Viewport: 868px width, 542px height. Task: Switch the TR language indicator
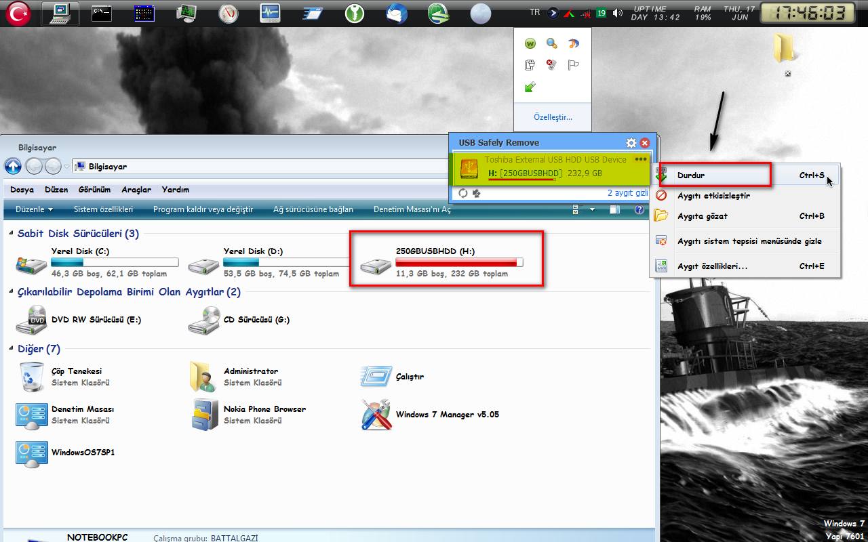535,12
